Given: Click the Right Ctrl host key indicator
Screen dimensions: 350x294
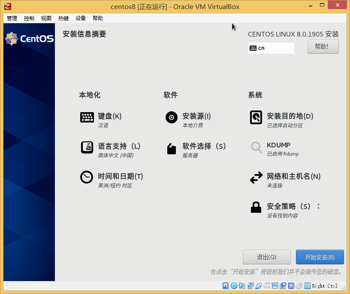Looking at the screenshot, I should click(325, 286).
